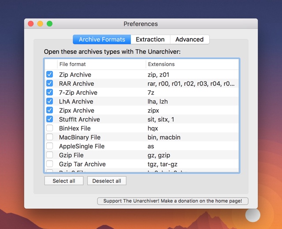This screenshot has width=282, height=229.
Task: Click the 'rar, r00, r01' extensions cell
Action: [x=191, y=84]
